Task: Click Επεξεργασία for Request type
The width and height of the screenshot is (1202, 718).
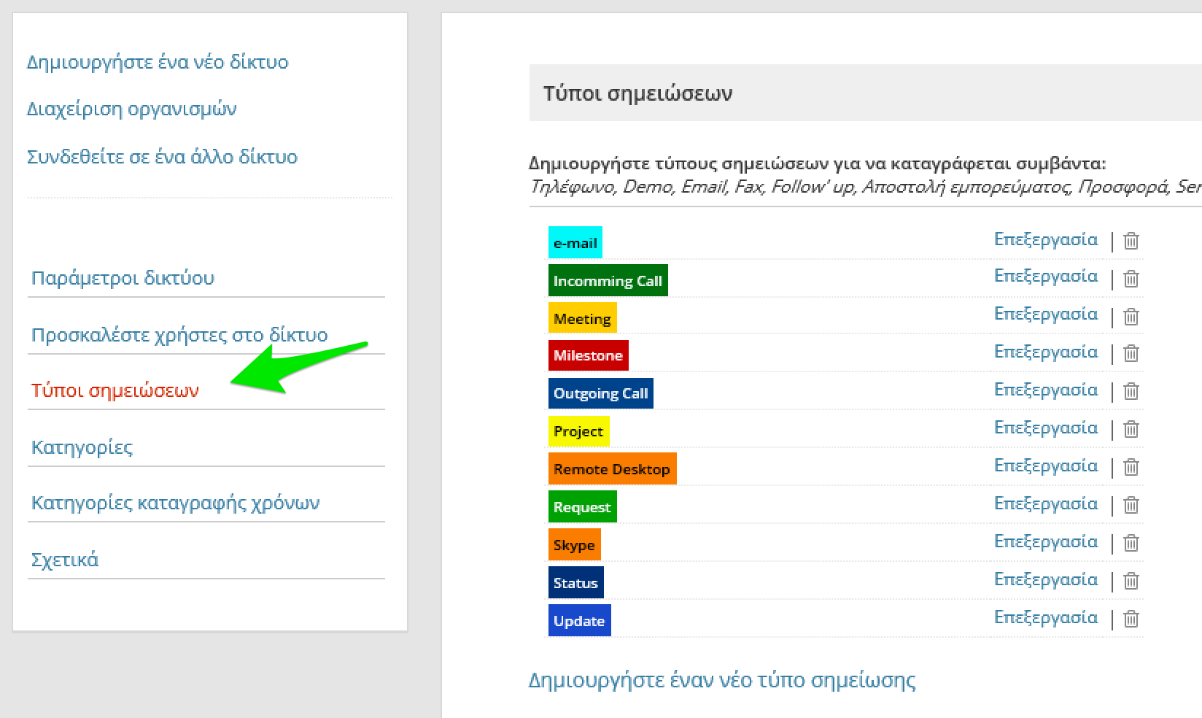Action: click(x=1045, y=503)
